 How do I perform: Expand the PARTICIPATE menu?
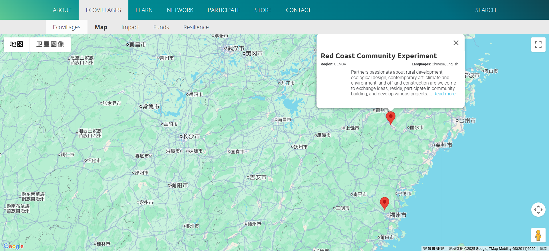coord(224,10)
